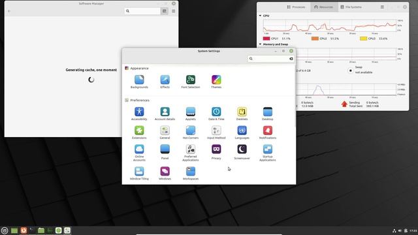Viewport: 418px width, 235px height.
Task: Click the network tray icon
Action: click(x=394, y=230)
